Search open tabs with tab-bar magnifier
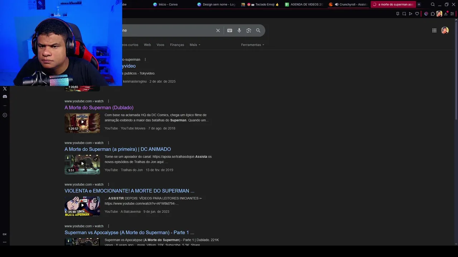The height and width of the screenshot is (257, 458). 433,5
